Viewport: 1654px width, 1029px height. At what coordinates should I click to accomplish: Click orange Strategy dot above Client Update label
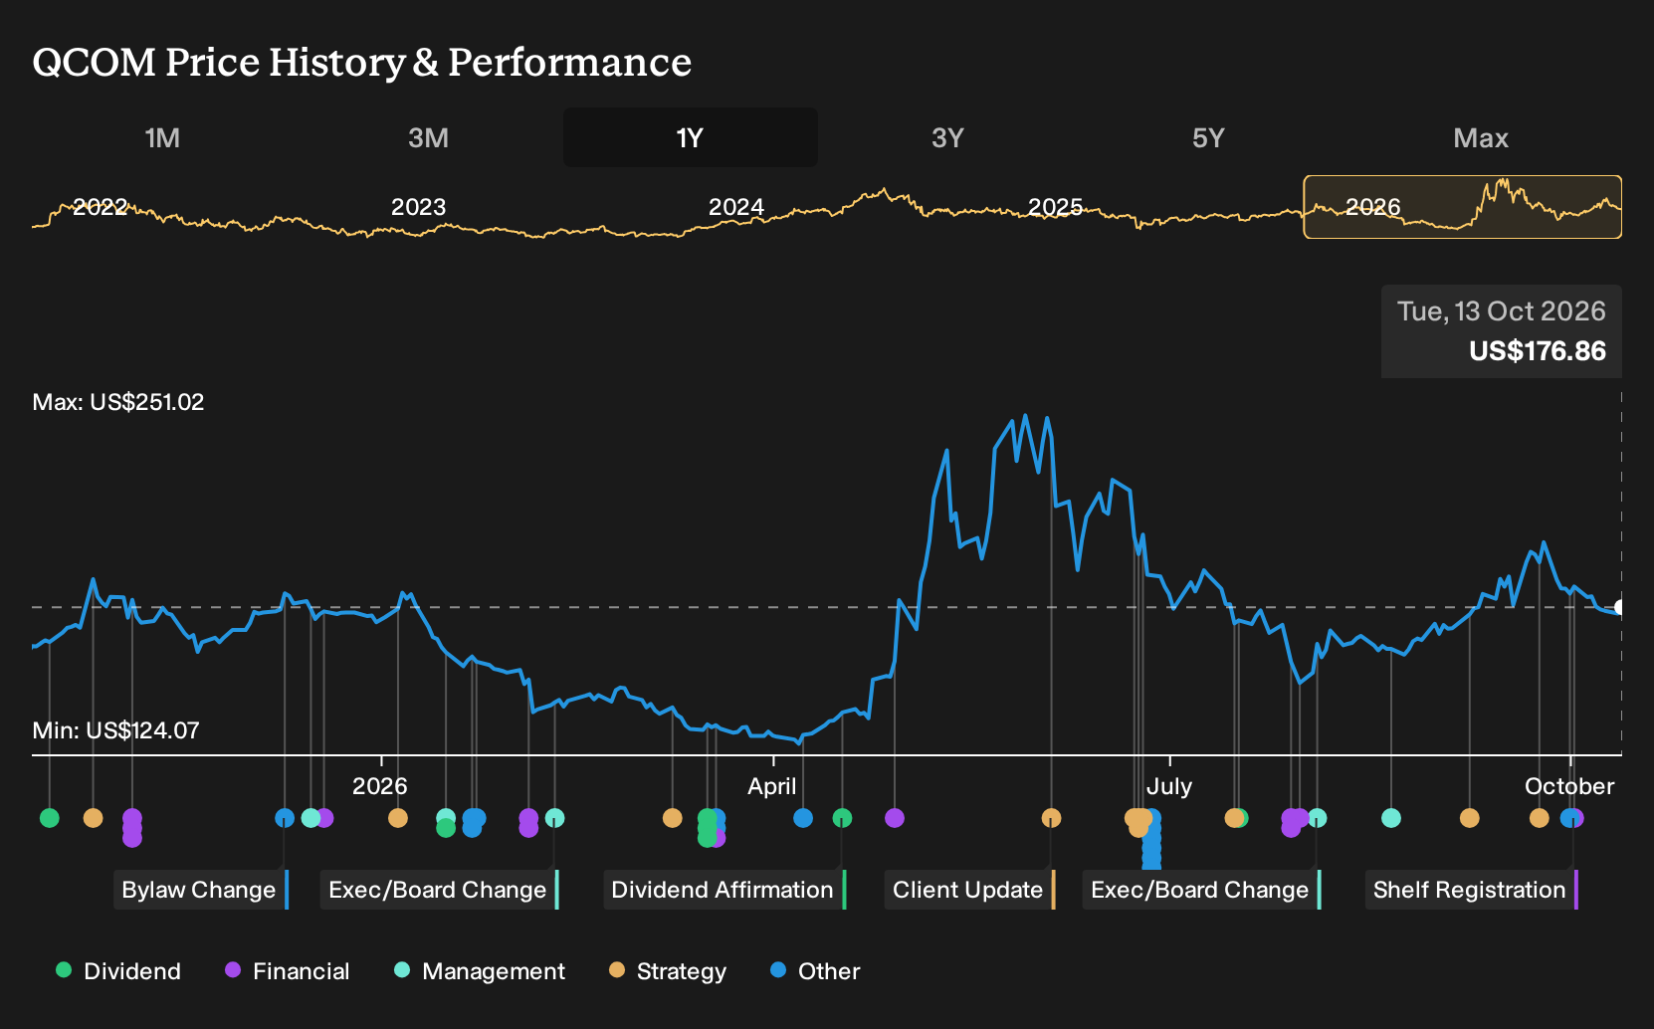coord(1051,818)
